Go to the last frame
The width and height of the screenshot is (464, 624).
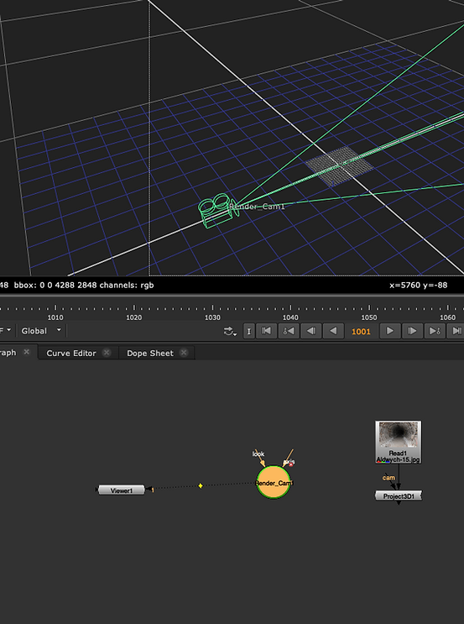(456, 331)
